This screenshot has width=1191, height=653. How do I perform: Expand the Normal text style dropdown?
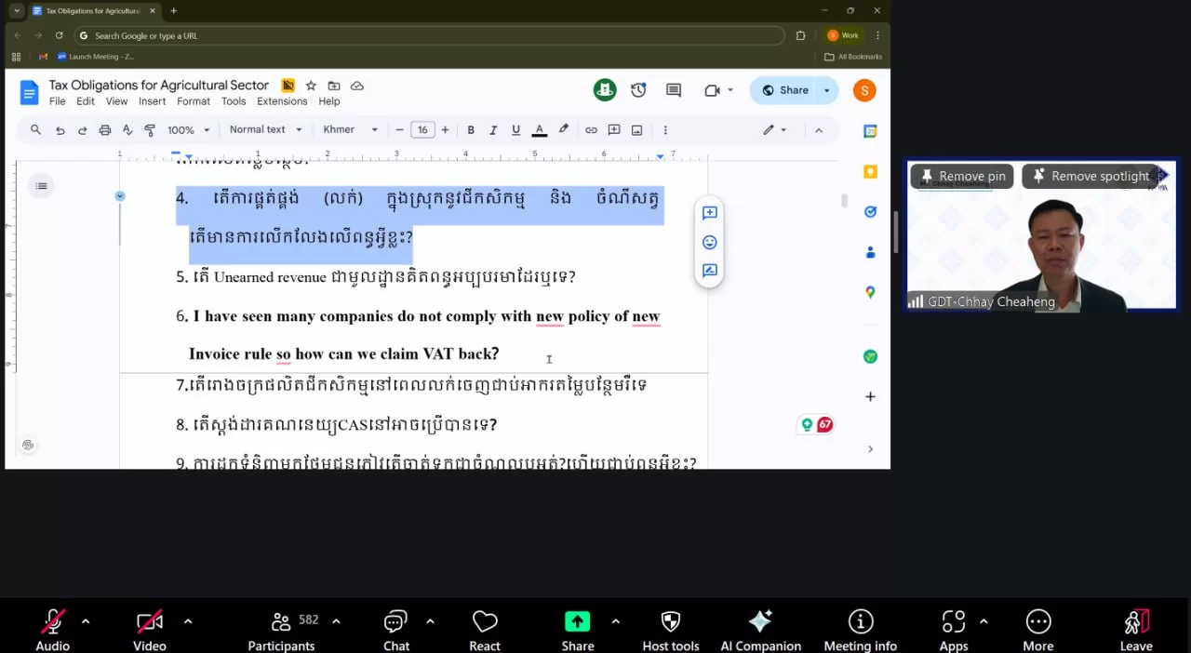pos(266,130)
